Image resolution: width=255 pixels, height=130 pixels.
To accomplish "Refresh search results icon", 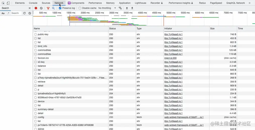I will tap(24, 13).
